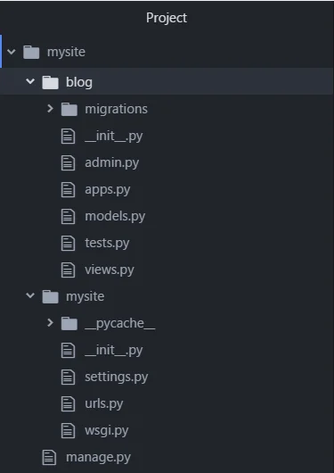The image size is (334, 473).
Task: Collapse the root mysite project folder
Action: (12, 52)
